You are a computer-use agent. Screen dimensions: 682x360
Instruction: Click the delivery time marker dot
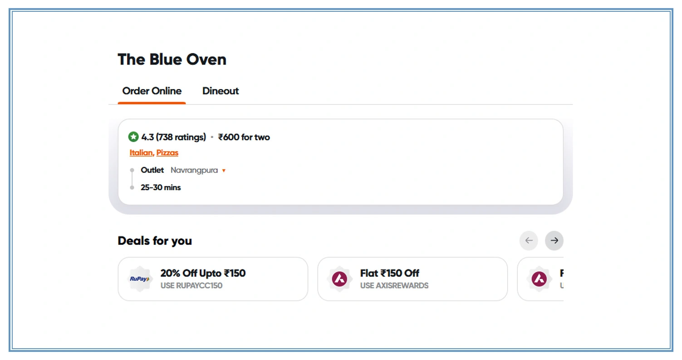click(131, 187)
